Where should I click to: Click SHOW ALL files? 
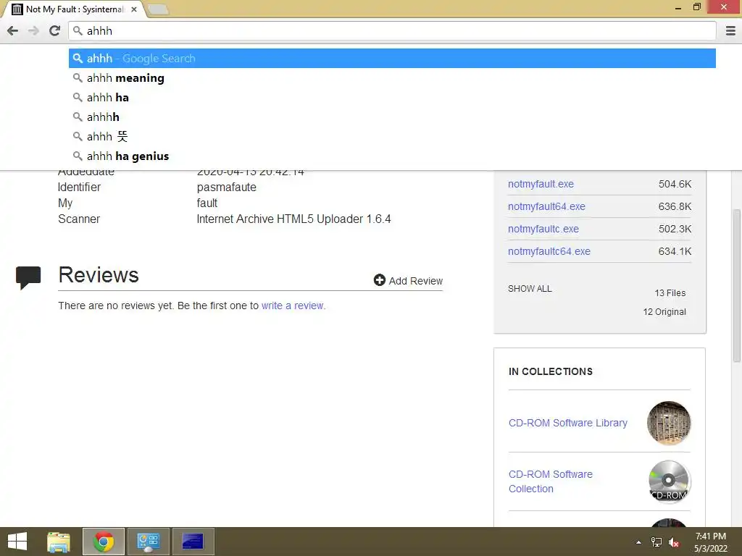pos(530,288)
